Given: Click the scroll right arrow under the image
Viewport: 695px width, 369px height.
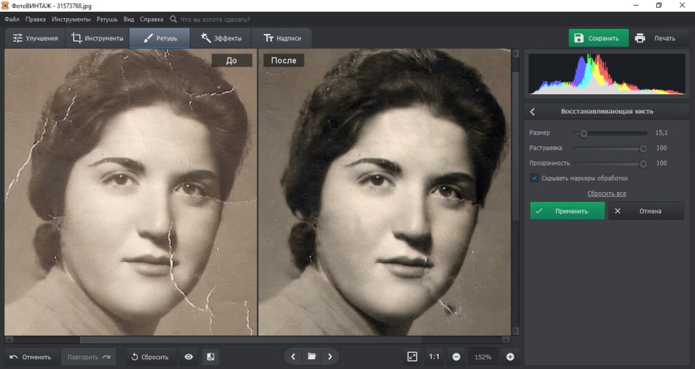Looking at the screenshot, I should (506, 340).
